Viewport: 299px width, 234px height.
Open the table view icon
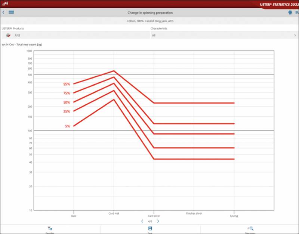[x=11, y=12]
